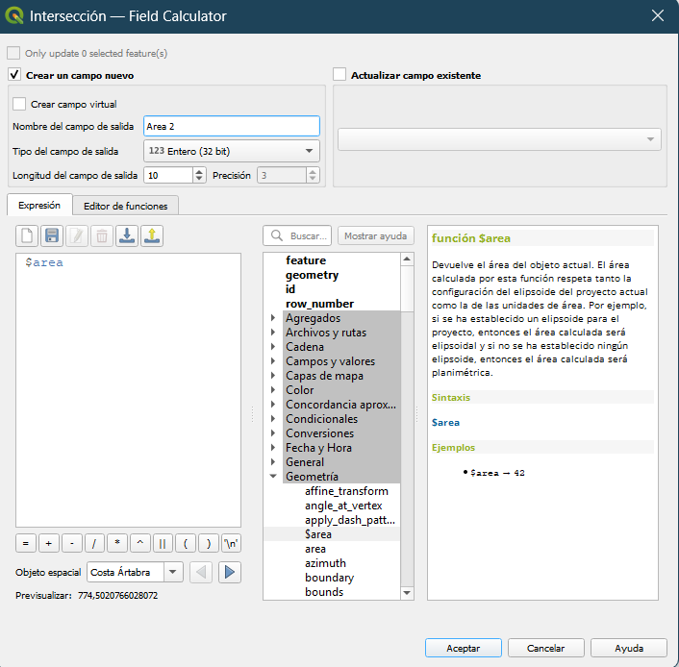Image resolution: width=679 pixels, height=667 pixels.
Task: Select the Expresión tab
Action: tap(39, 206)
